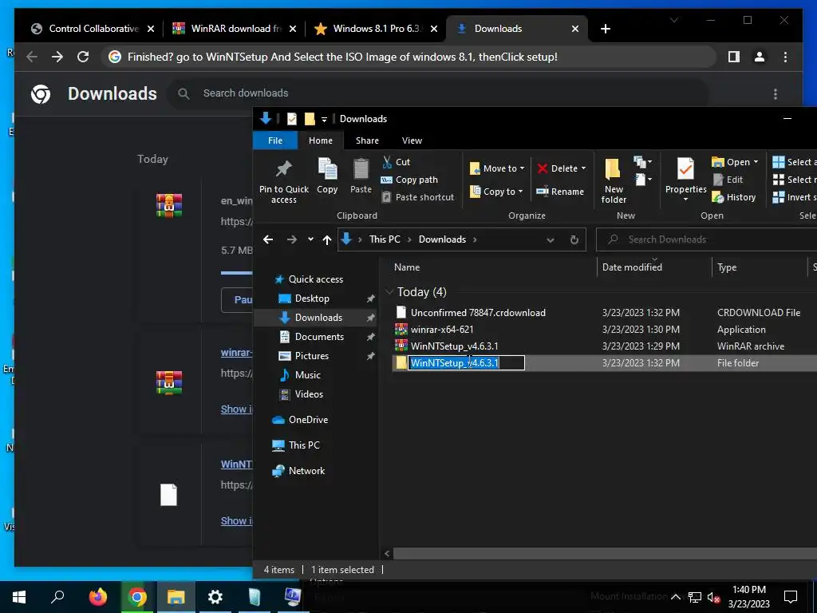Click Chrome back arrow button
This screenshot has height=613, width=817.
pos(32,57)
